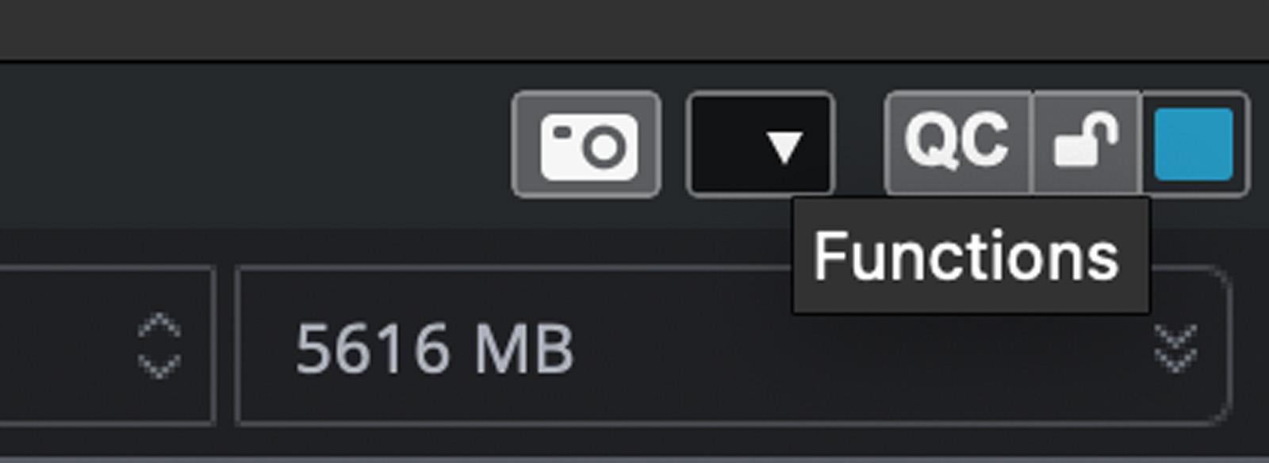Click the white triangle arrow beside the camera

coord(784,147)
